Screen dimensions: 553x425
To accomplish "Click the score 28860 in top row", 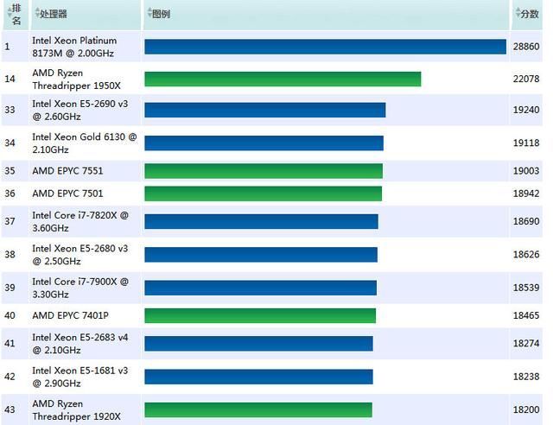I will click(527, 47).
